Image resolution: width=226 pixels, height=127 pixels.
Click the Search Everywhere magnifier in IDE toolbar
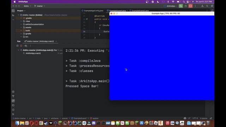click(207, 6)
